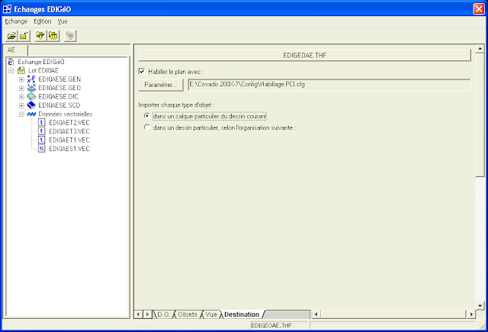Expand the EDI0AESE.DIC node
This screenshot has height=332, width=488.
(x=21, y=97)
